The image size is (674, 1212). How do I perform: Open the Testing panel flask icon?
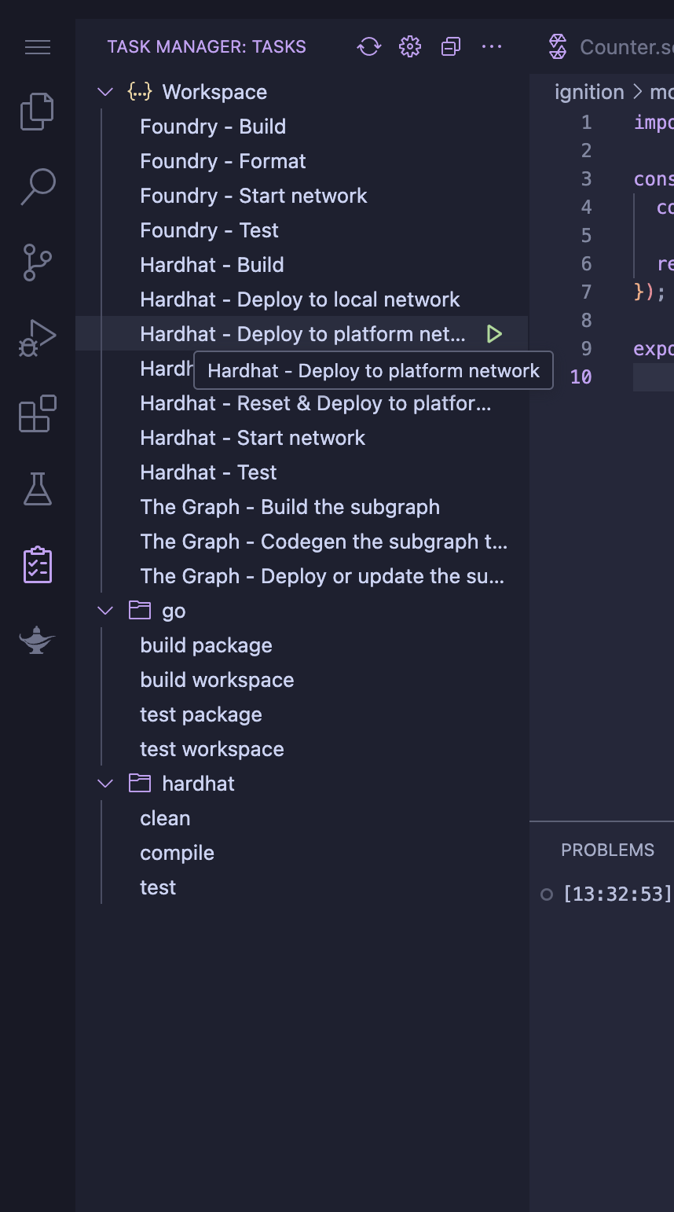coord(37,489)
